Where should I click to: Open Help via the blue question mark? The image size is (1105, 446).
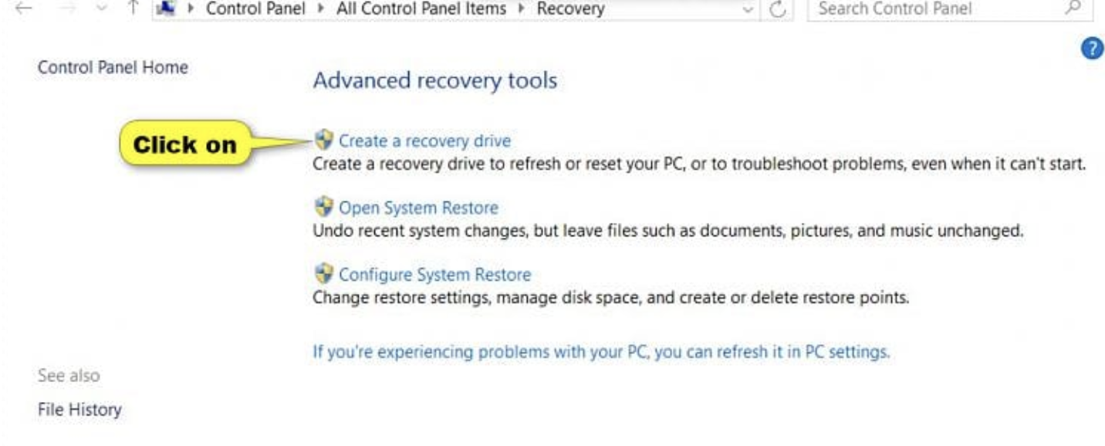pyautogui.click(x=1092, y=49)
